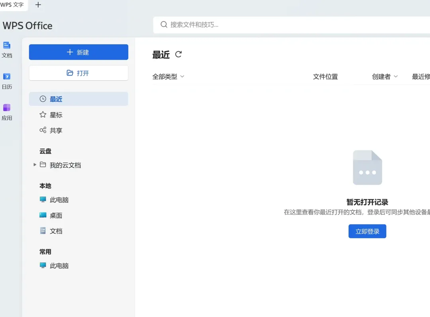The image size is (430, 317).
Task: Click the 新建 button
Action: 78,52
